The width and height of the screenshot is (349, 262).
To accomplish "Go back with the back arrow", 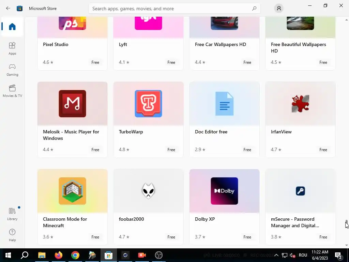I will pyautogui.click(x=8, y=9).
